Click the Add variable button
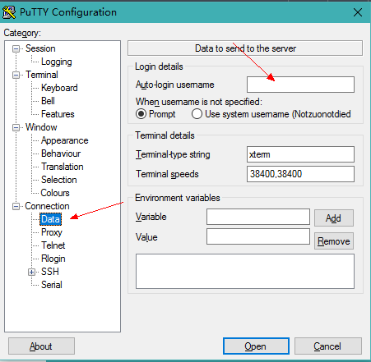The image size is (371, 362). [x=334, y=218]
